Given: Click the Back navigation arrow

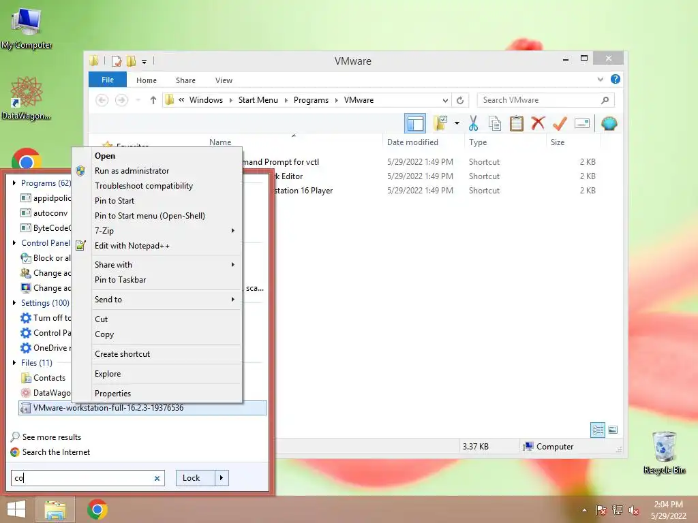Looking at the screenshot, I should point(102,100).
